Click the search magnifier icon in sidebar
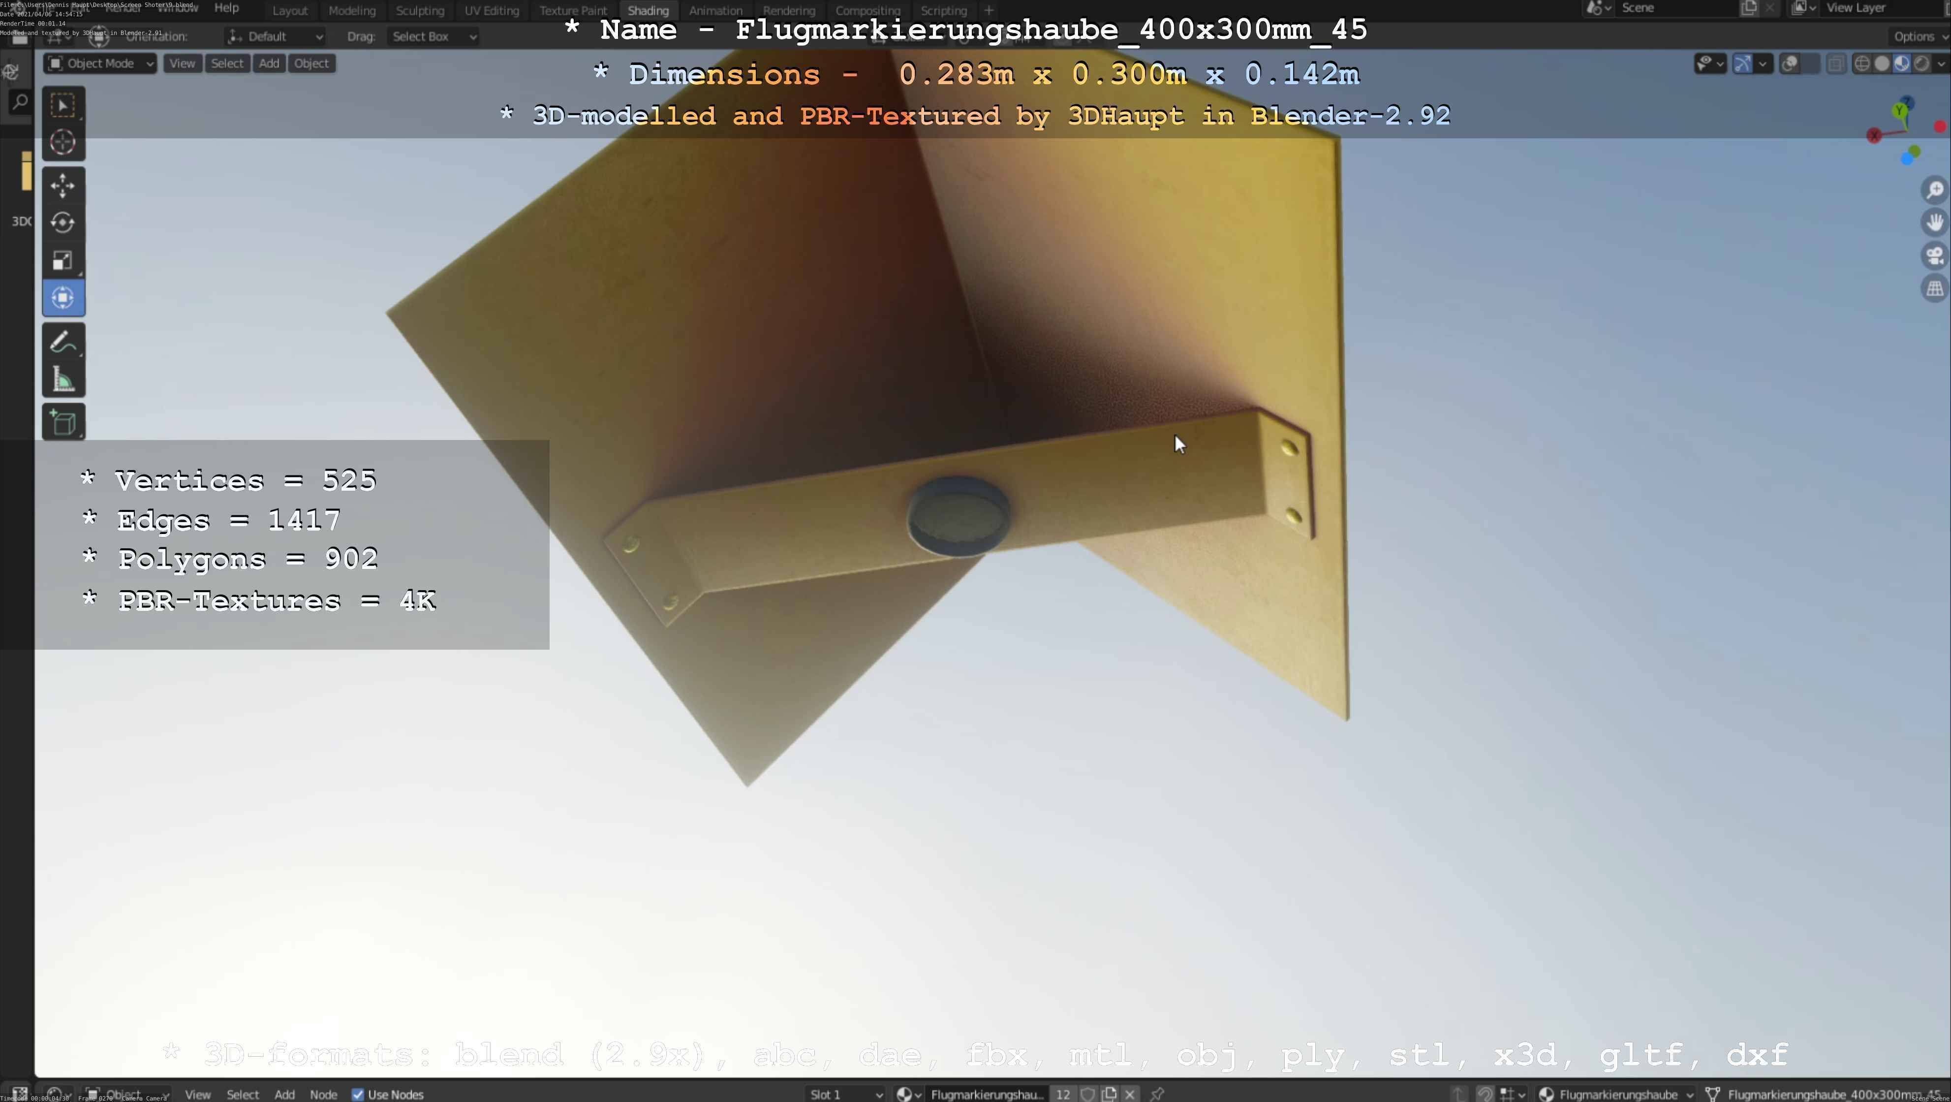 [x=20, y=101]
